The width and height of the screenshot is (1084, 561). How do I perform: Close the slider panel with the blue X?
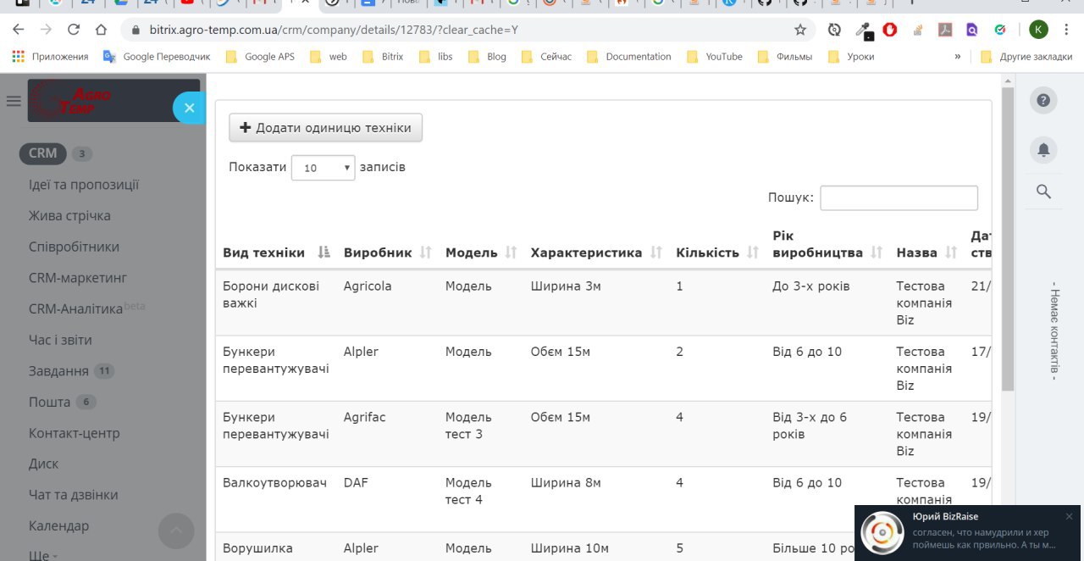[190, 108]
